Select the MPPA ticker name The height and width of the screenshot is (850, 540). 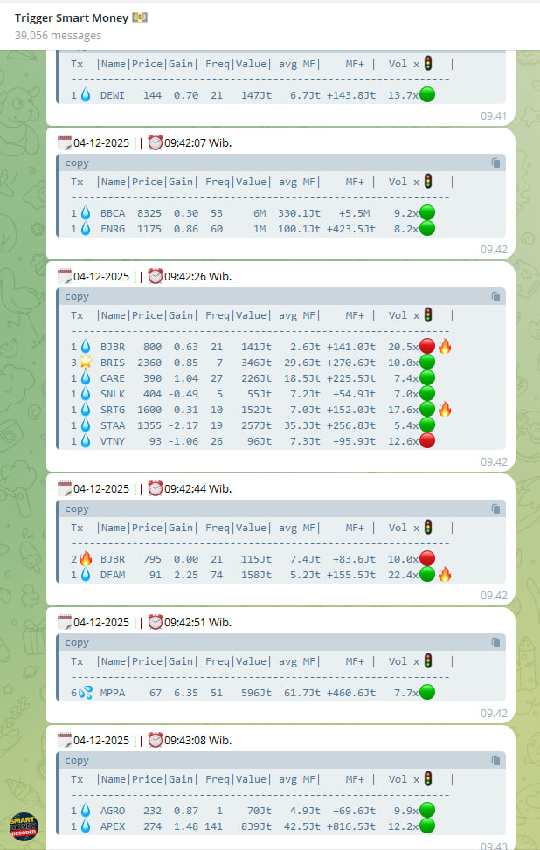[x=112, y=692]
